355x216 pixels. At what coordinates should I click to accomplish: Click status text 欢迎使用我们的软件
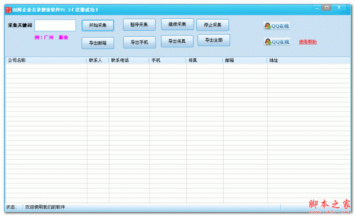[45, 207]
